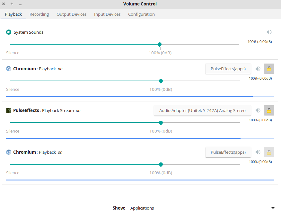Mute the last Chromium playback stream

point(258,152)
